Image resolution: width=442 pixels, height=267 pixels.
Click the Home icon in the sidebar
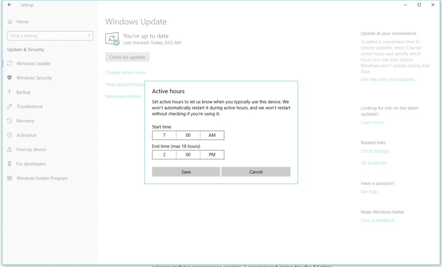click(x=10, y=22)
